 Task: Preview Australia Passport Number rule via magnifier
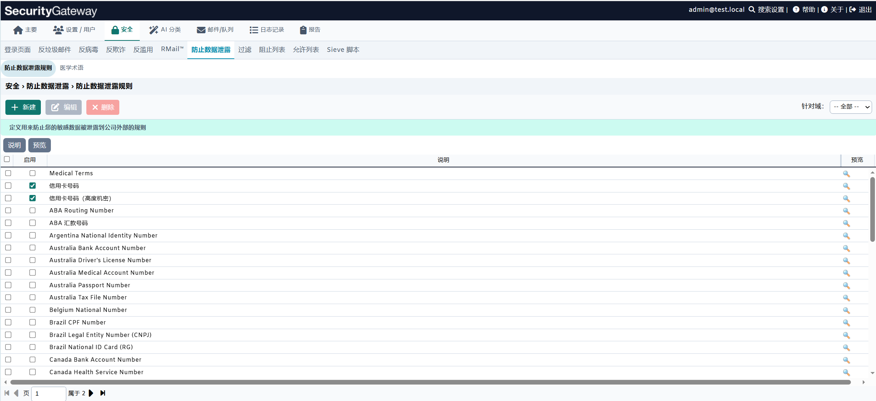pyautogui.click(x=846, y=286)
